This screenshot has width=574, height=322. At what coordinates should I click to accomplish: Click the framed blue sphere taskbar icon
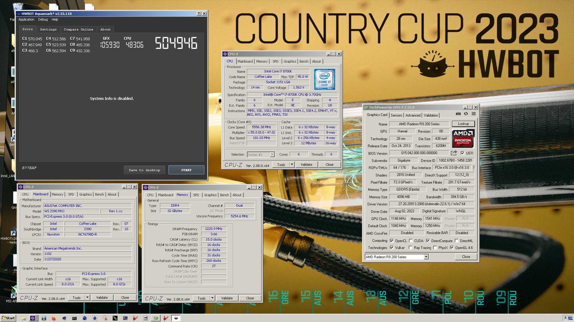pyautogui.click(x=95, y=318)
